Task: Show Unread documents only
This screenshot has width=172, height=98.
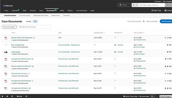Action: pos(29,21)
